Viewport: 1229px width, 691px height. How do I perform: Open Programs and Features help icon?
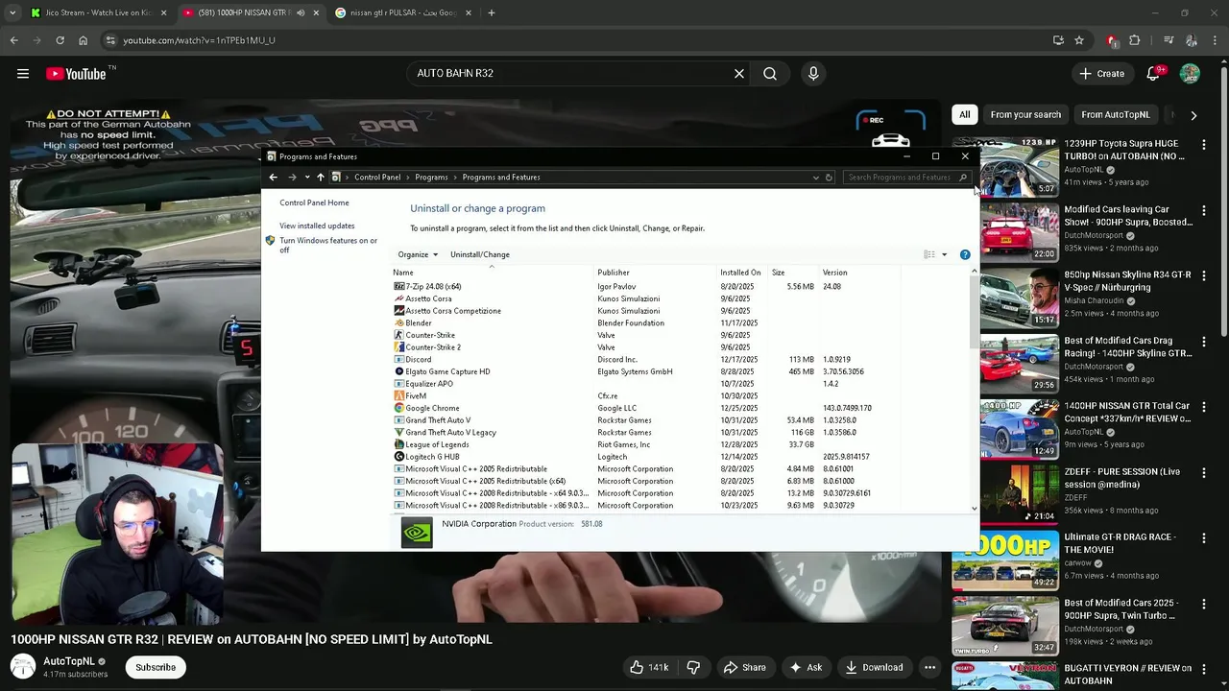tap(965, 254)
